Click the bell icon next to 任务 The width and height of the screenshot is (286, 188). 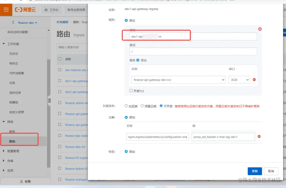[x=21, y=181]
